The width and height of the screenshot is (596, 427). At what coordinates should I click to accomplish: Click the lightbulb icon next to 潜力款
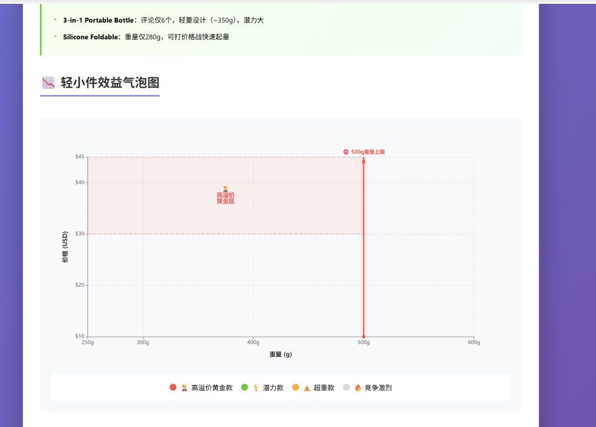tap(256, 388)
